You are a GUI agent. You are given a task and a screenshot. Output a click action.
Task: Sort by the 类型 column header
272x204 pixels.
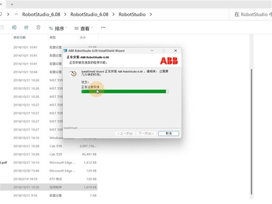coord(52,38)
